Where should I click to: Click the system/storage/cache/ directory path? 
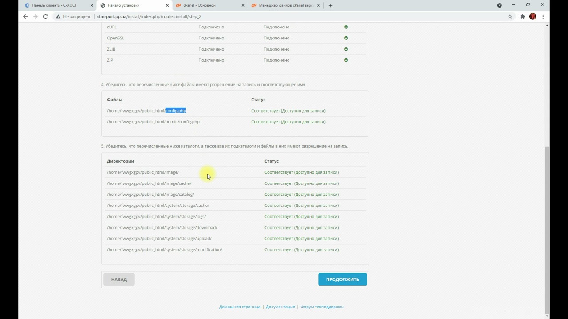pos(158,206)
